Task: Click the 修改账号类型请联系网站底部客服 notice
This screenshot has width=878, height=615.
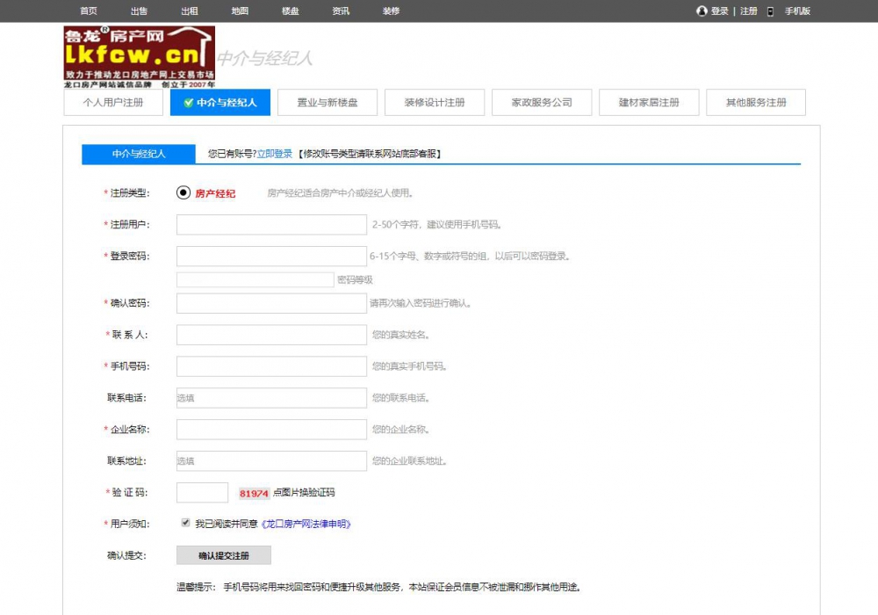Action: click(370, 154)
